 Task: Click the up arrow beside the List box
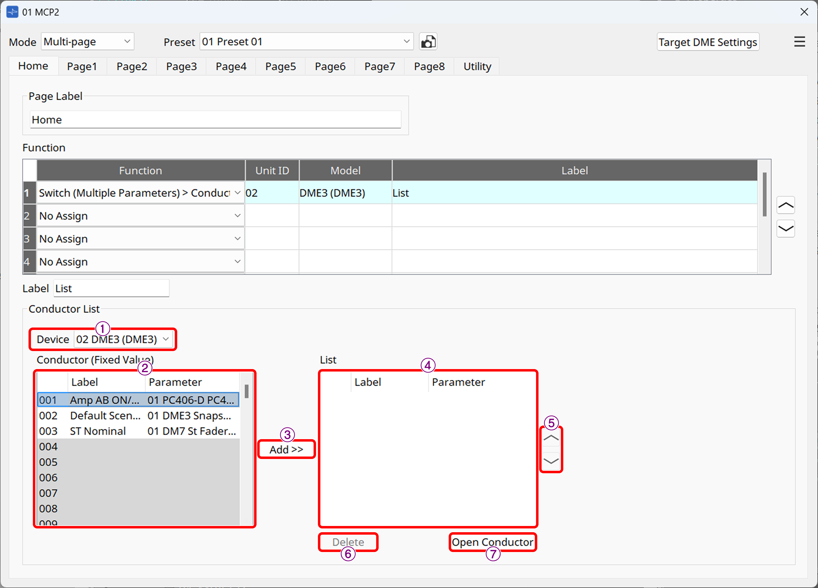click(x=551, y=438)
